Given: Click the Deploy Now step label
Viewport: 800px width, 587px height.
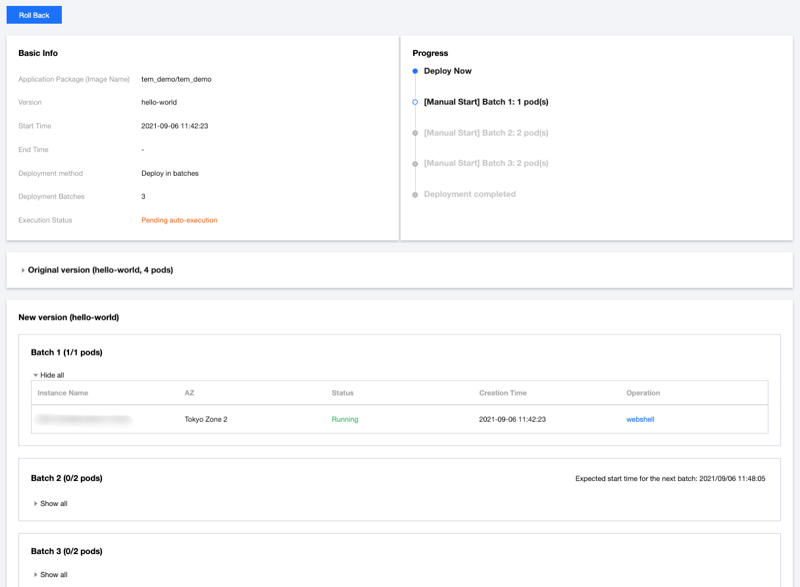Looking at the screenshot, I should 447,71.
